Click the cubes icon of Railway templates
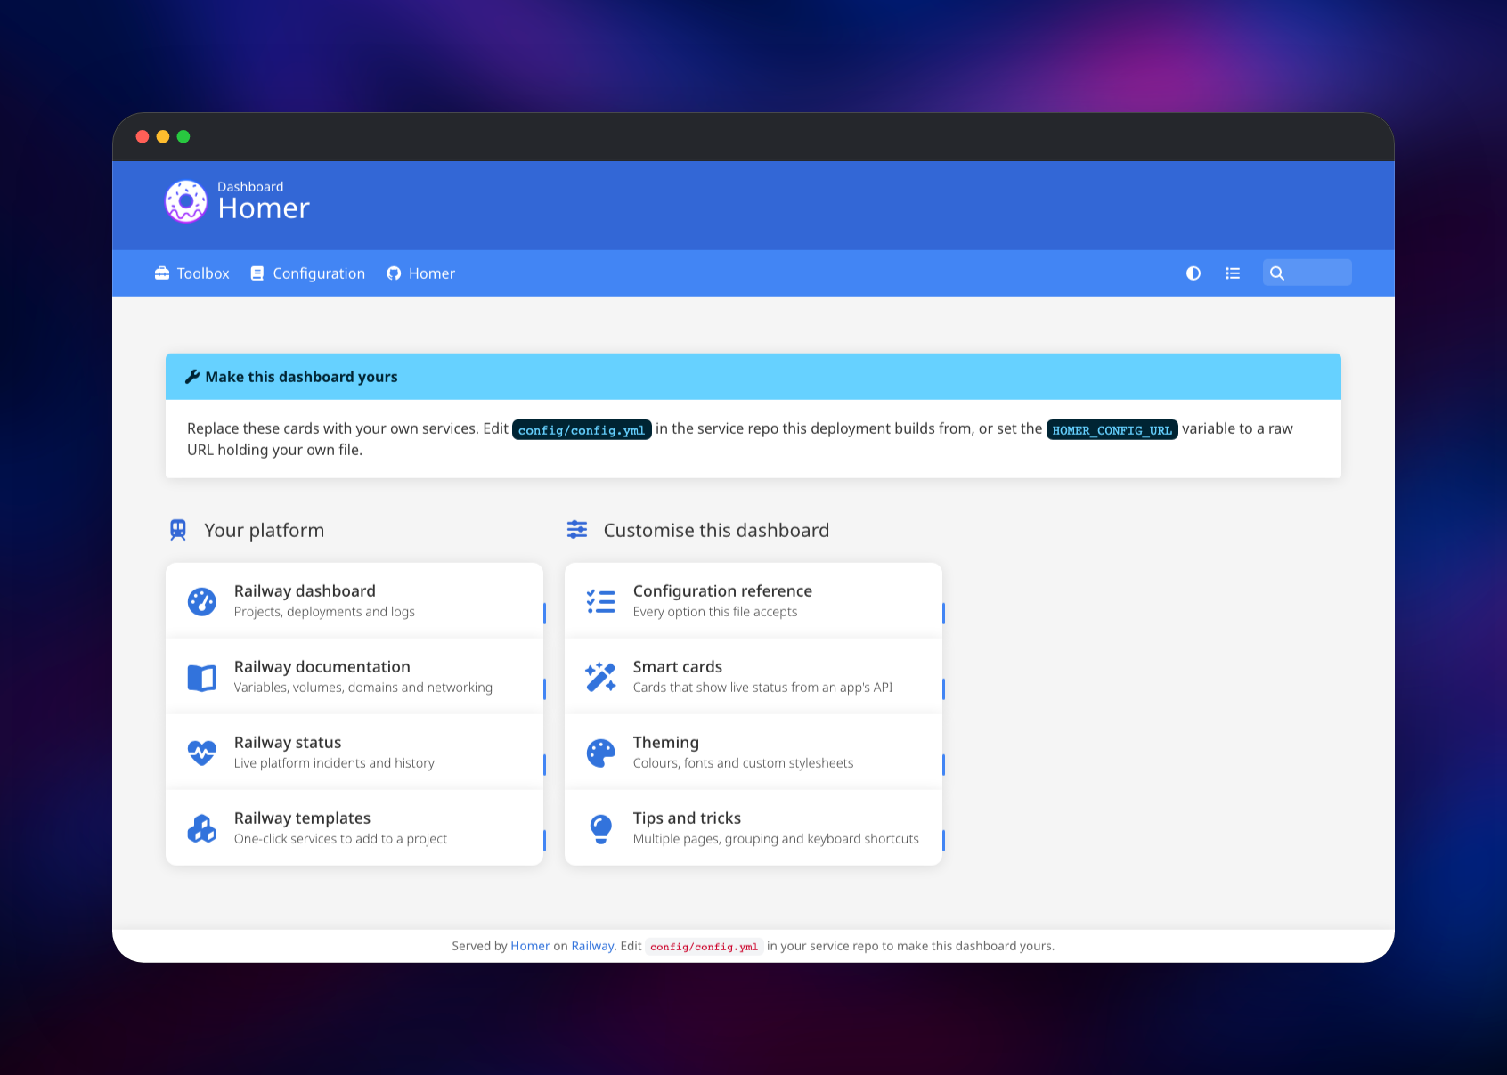 tap(202, 828)
